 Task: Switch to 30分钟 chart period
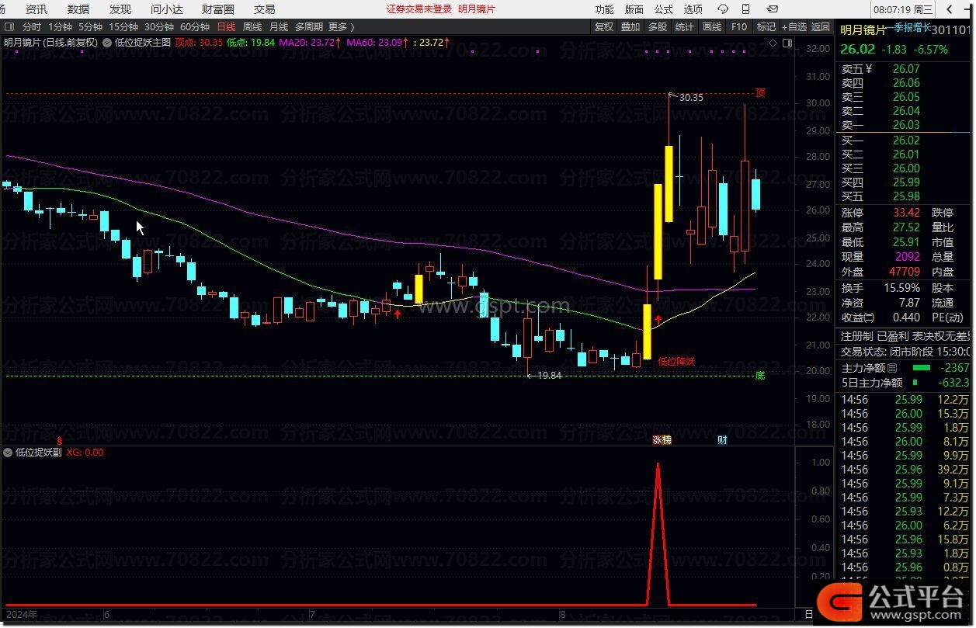tap(159, 26)
